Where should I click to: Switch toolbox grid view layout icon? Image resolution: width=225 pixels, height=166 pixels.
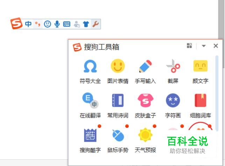pyautogui.click(x=189, y=46)
